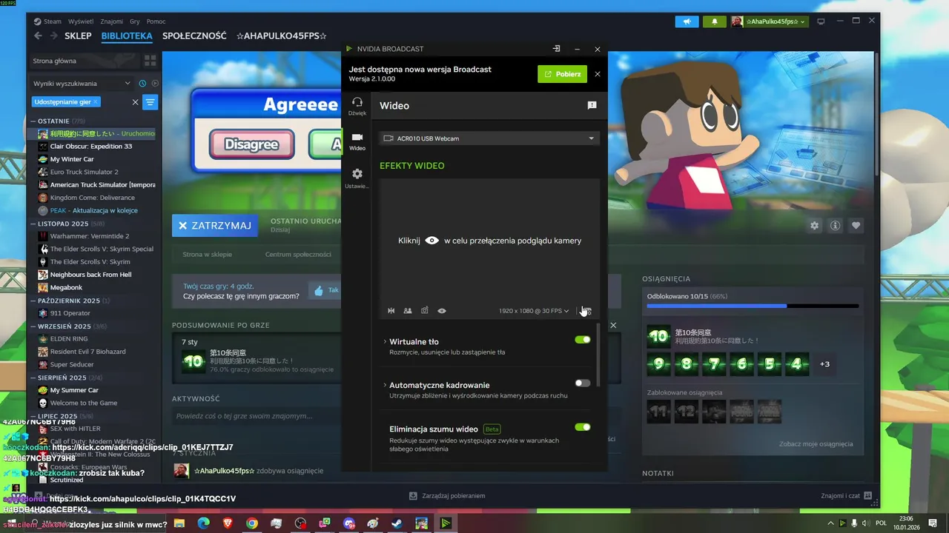Viewport: 949px width, 533px height.
Task: Click the achievements progress bar Odblokowano 10/15
Action: point(753,306)
